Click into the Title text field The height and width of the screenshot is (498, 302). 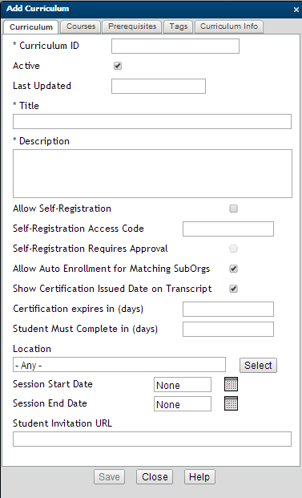(x=152, y=121)
